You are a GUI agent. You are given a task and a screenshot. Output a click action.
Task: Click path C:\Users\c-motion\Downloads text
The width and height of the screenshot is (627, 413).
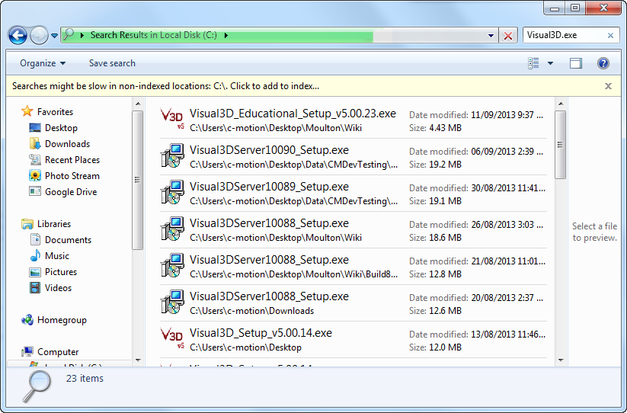[x=252, y=311]
